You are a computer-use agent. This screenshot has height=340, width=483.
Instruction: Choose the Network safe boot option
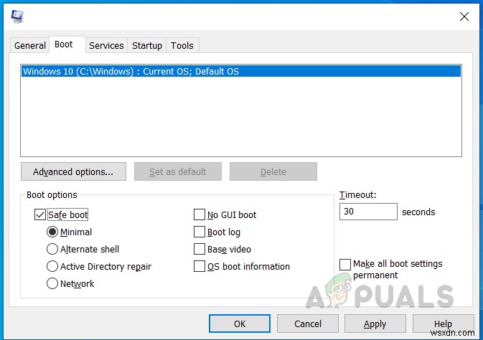[52, 283]
